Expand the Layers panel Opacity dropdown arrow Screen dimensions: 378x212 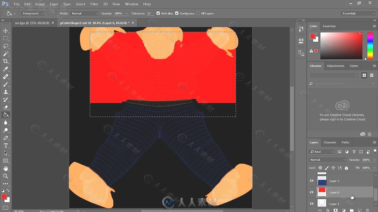[x=374, y=160]
